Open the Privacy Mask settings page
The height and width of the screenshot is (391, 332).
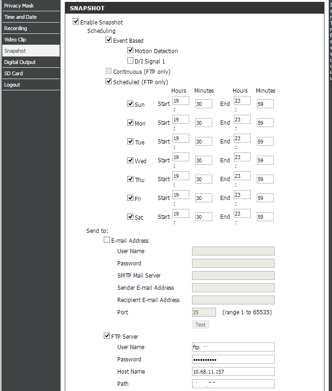(x=19, y=6)
